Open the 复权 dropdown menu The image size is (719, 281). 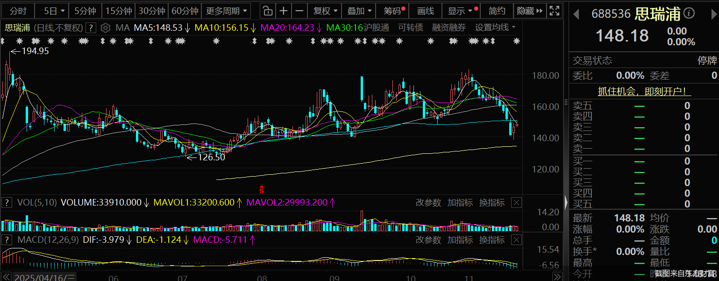pos(325,11)
